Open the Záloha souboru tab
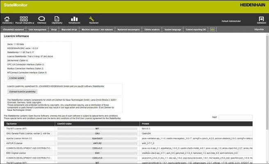The image size is (269, 164). (152, 29)
